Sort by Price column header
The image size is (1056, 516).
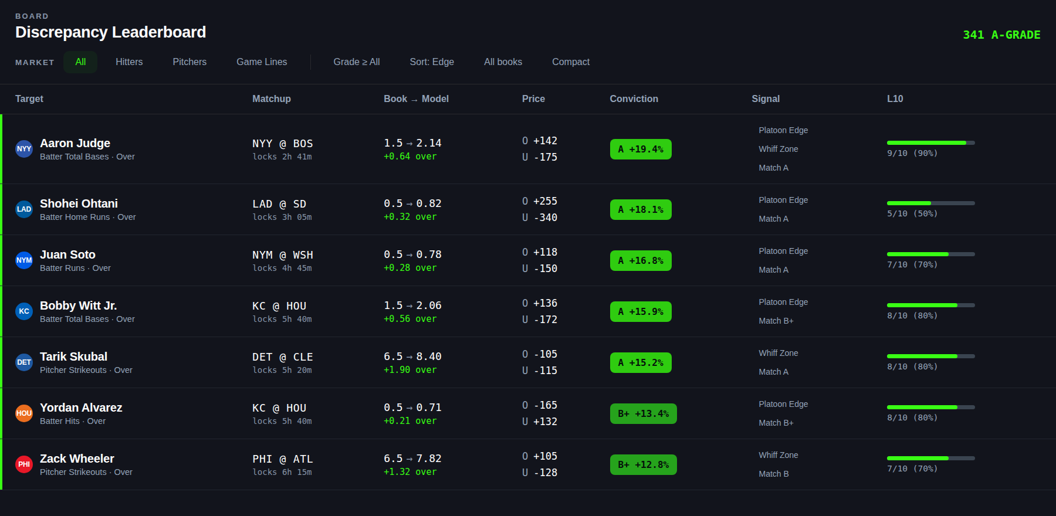533,99
